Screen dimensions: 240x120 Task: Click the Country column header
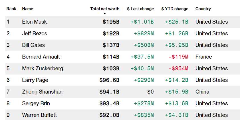click(x=203, y=9)
